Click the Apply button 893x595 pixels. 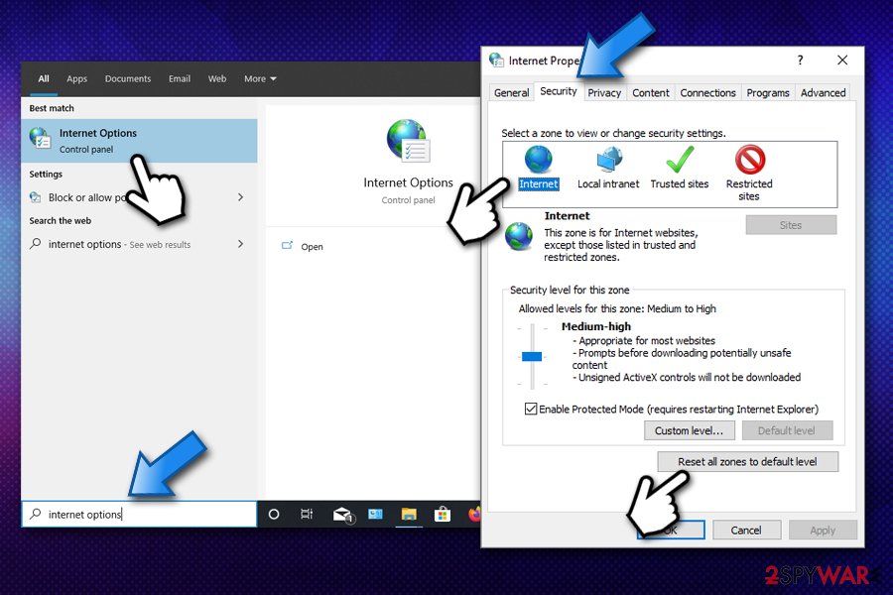coord(823,531)
